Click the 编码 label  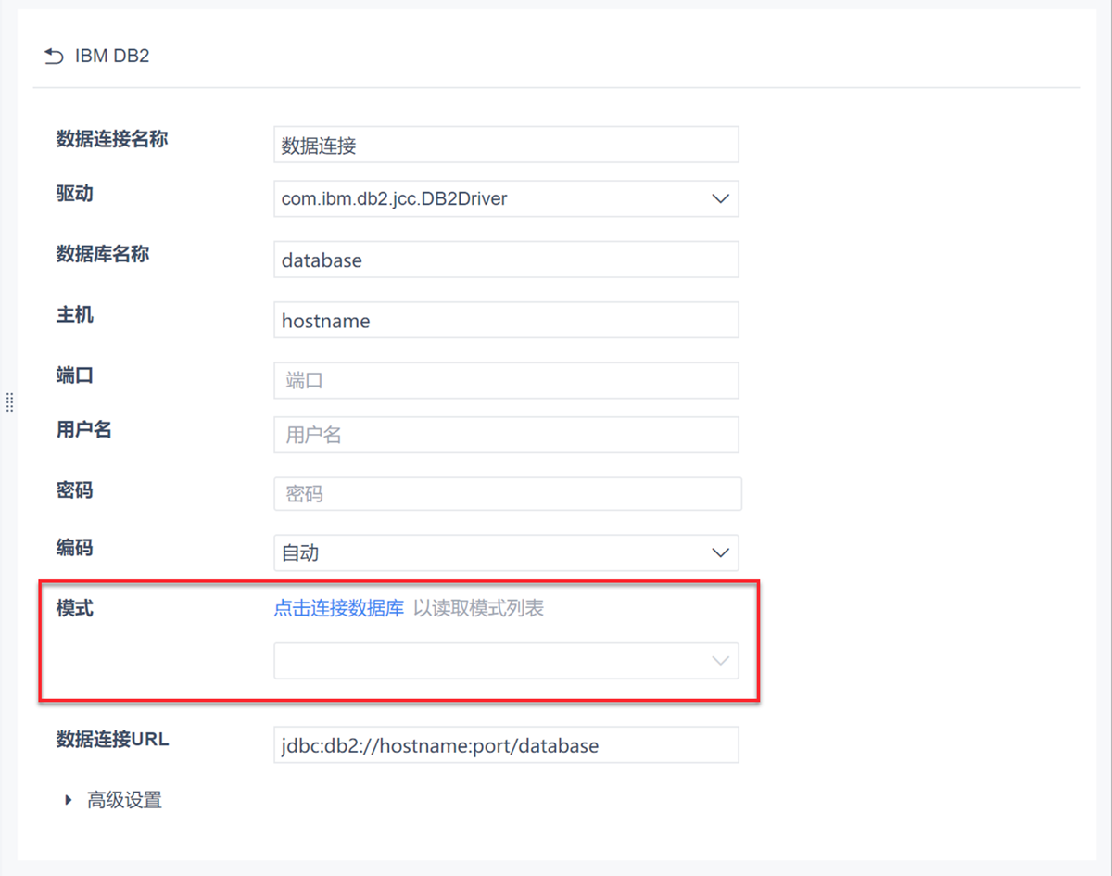click(74, 548)
